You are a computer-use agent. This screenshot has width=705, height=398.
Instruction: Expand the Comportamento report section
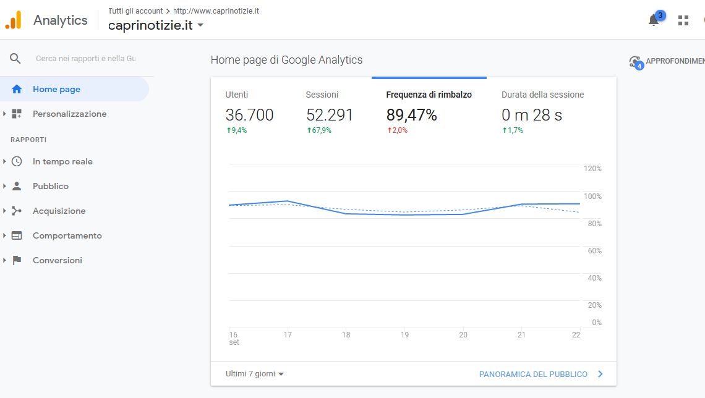coord(67,235)
